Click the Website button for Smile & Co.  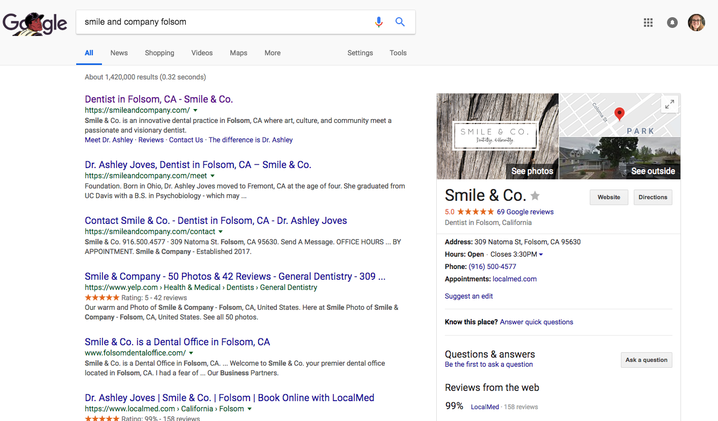(x=609, y=197)
